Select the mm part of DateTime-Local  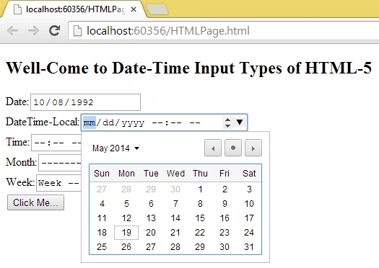90,122
